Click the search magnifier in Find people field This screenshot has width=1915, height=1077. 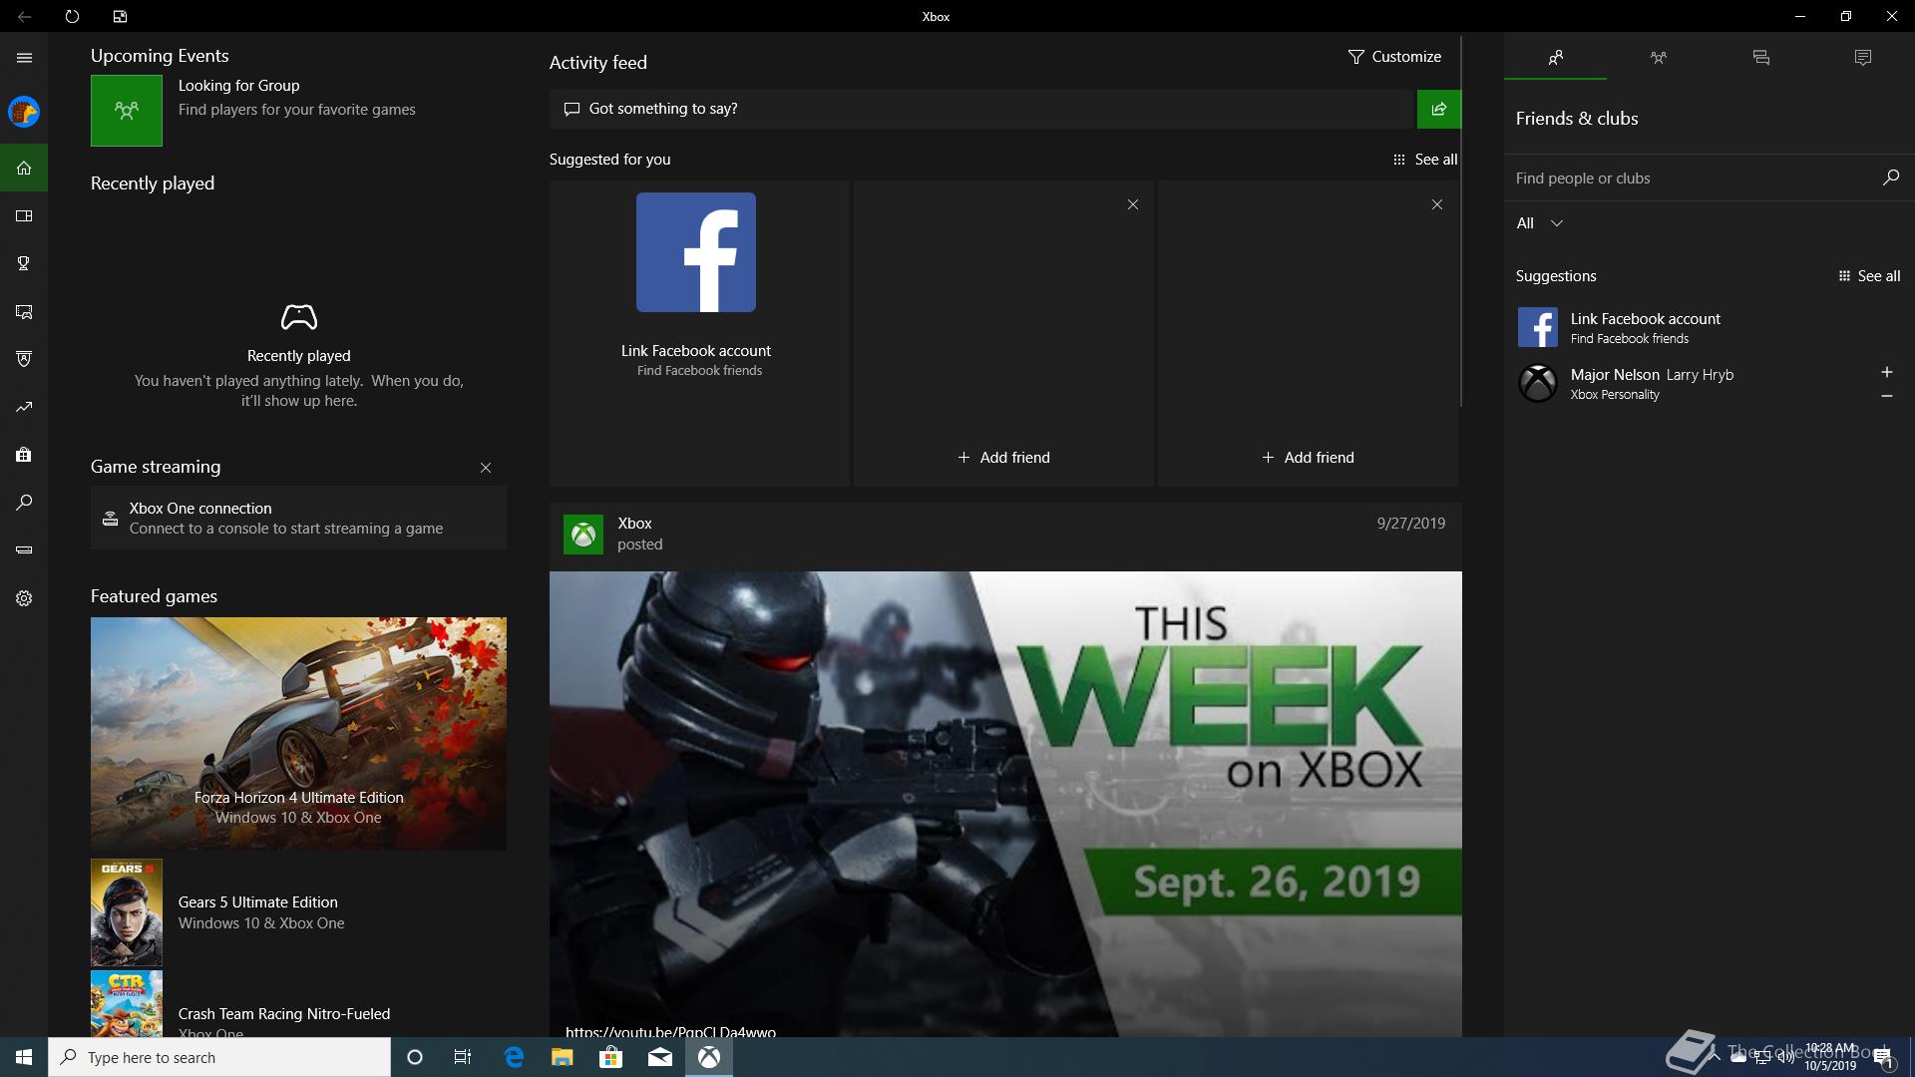click(x=1890, y=178)
